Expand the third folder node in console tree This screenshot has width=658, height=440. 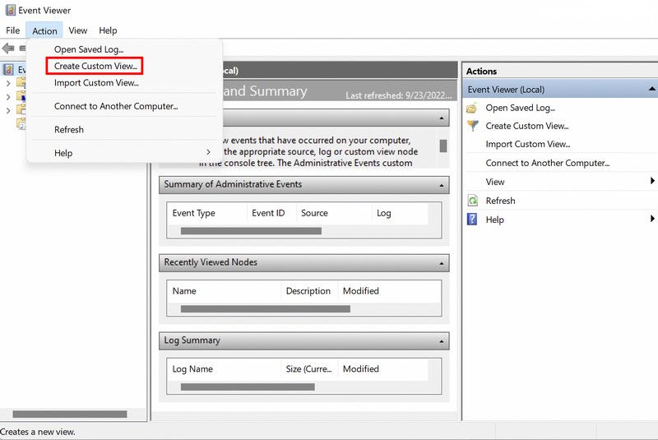(8, 109)
